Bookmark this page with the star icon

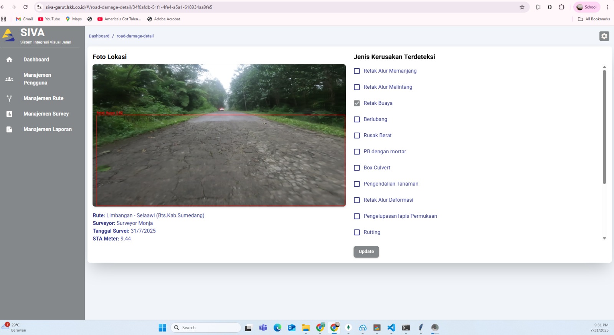coord(522,7)
